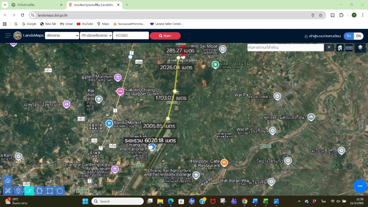368x207 pixels.
Task: Open the blue chat bubble button
Action: 360,186
